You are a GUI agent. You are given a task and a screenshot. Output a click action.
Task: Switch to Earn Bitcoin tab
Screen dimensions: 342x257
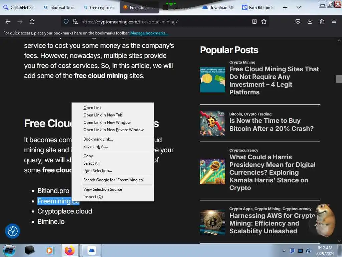pos(258,8)
